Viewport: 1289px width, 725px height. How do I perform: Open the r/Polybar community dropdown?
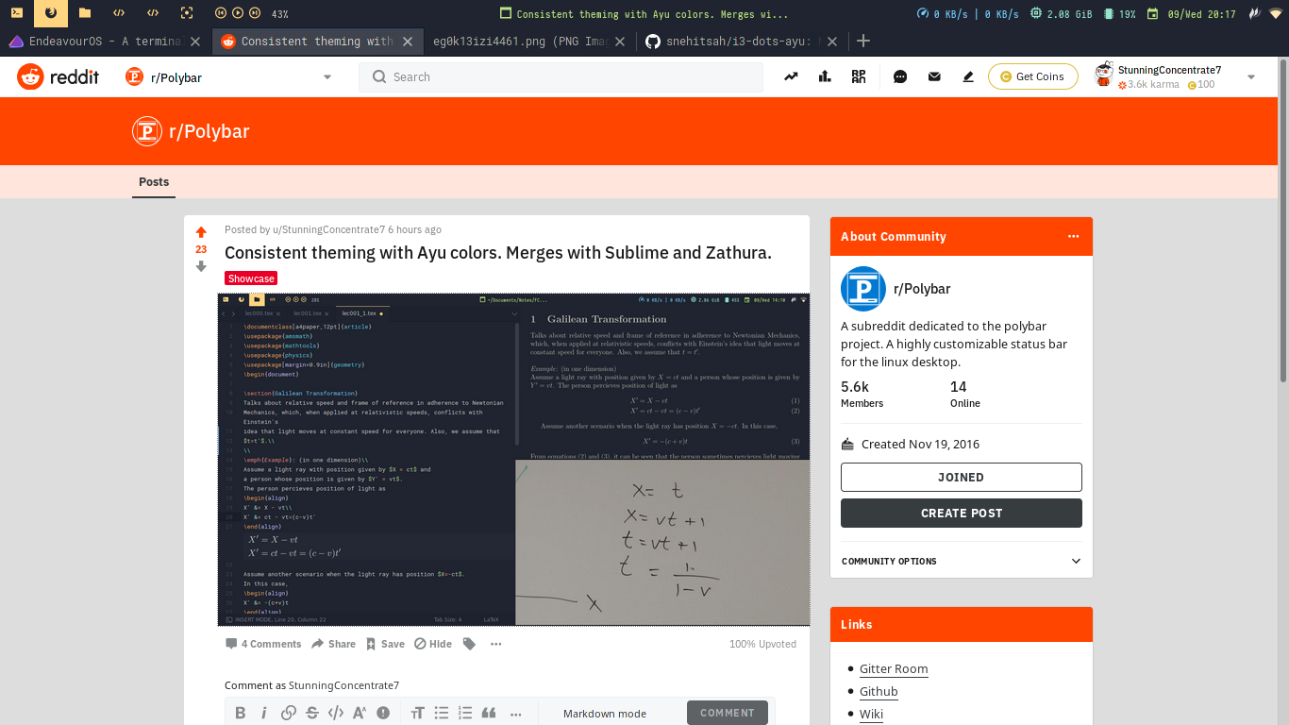point(229,77)
